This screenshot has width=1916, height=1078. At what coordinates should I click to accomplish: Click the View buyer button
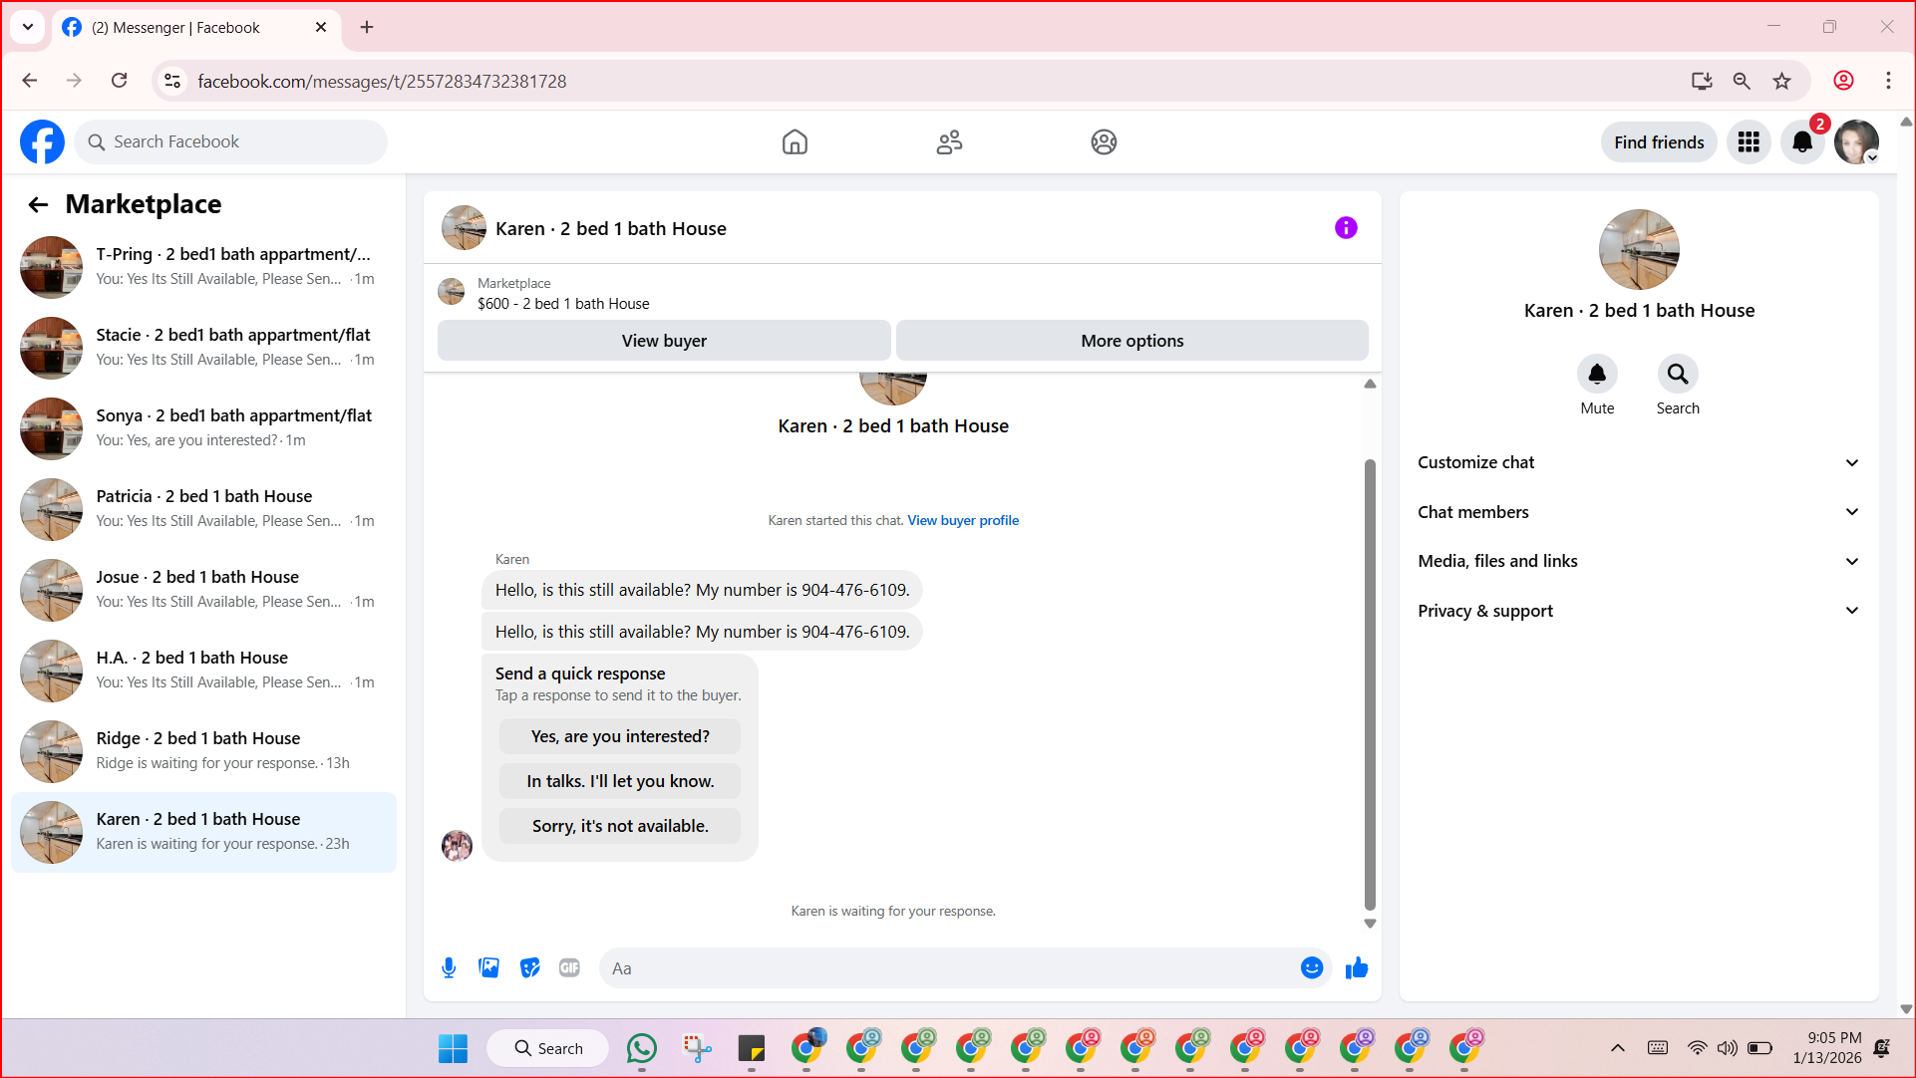click(x=664, y=341)
